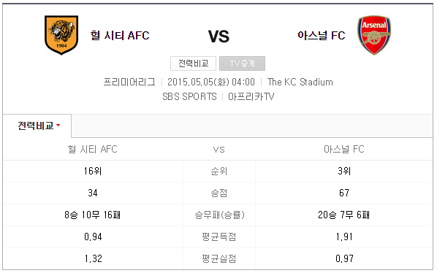Open the 전력비교 button below VS
Image resolution: width=437 pixels, height=273 pixels.
point(193,64)
